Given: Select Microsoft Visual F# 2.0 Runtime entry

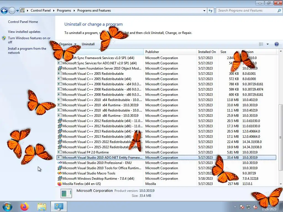Looking at the screenshot, I should point(166,152).
